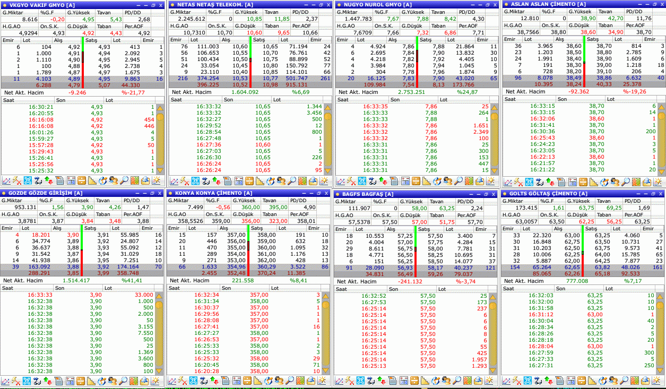
Task: Open red-green area chart icon in NUGYO toolbar
Action: [469, 181]
